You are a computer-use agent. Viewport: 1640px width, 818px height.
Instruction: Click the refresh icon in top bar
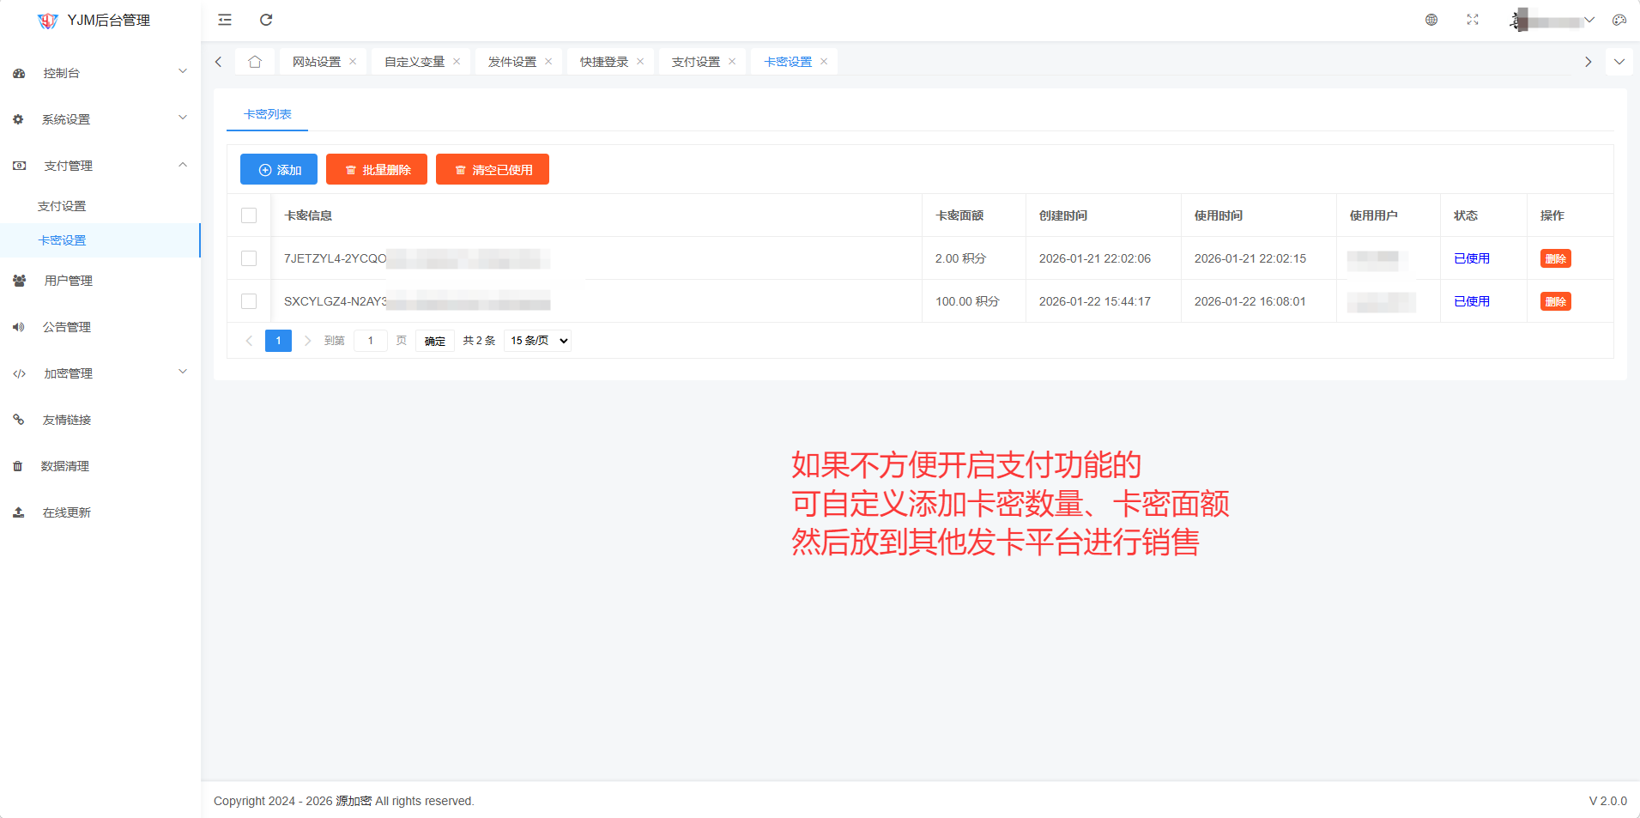pyautogui.click(x=266, y=20)
